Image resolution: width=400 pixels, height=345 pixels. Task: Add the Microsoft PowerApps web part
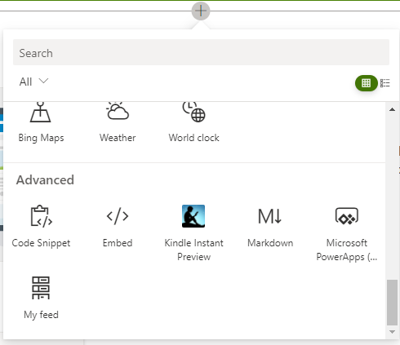[x=347, y=233]
